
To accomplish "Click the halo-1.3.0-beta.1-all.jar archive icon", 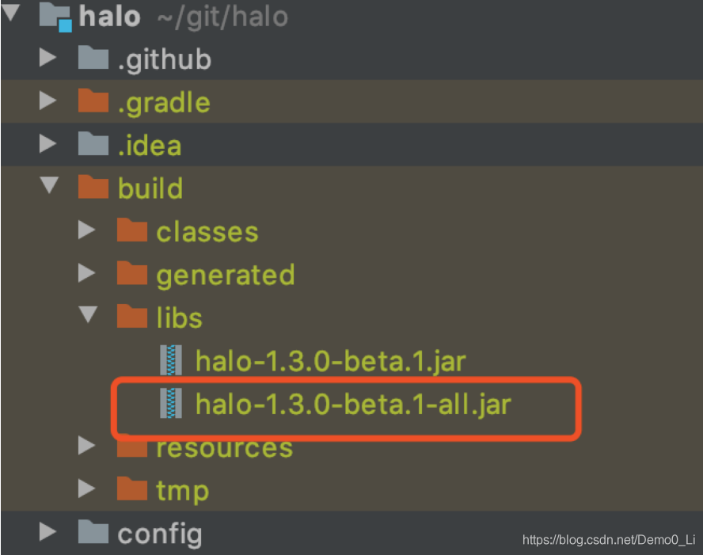I will pyautogui.click(x=171, y=402).
